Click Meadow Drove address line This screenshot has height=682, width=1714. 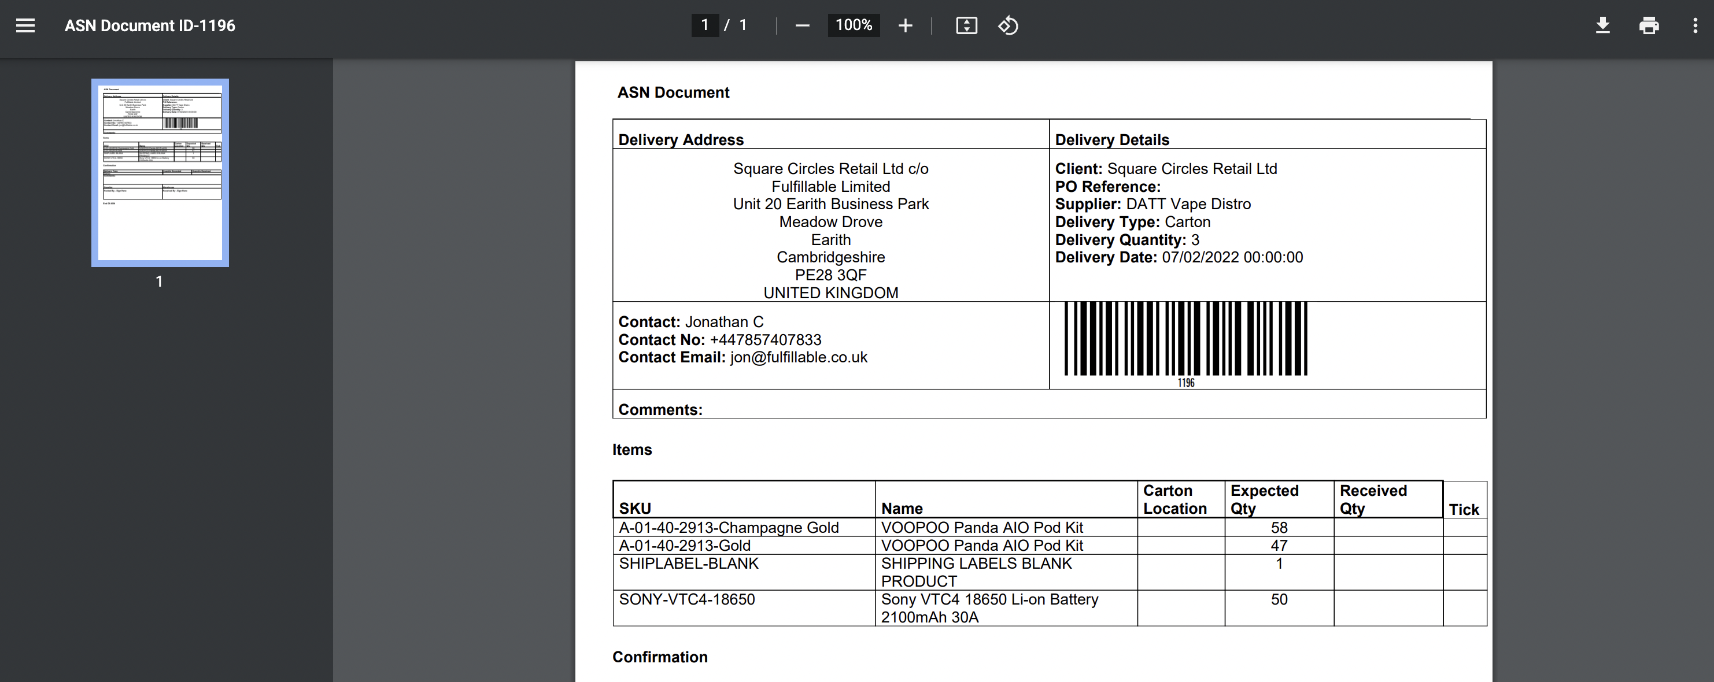pos(830,222)
